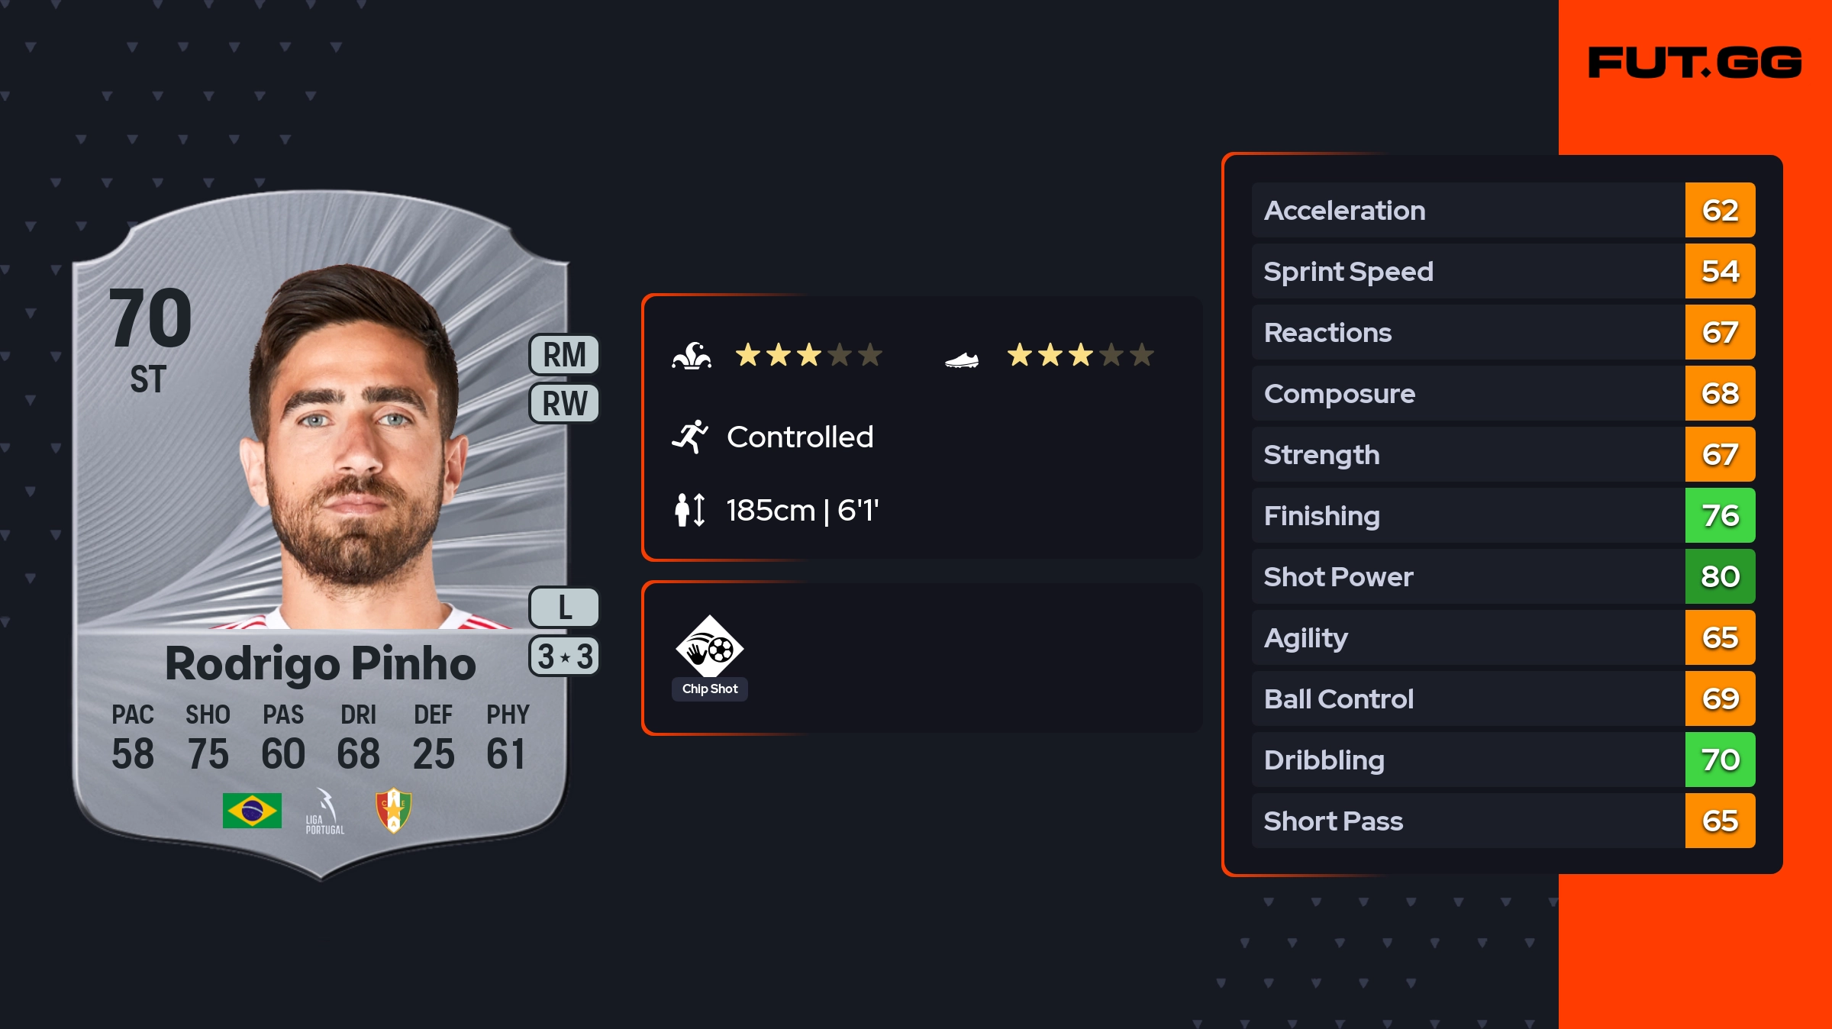Viewport: 1832px width, 1029px height.
Task: Click the Controlled acceleration running icon
Action: pos(689,437)
